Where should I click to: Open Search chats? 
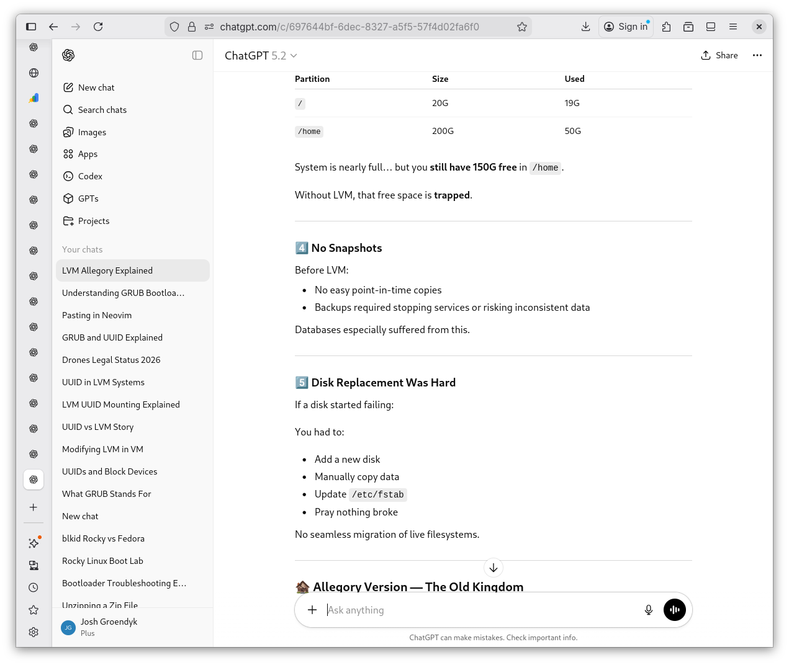(102, 110)
